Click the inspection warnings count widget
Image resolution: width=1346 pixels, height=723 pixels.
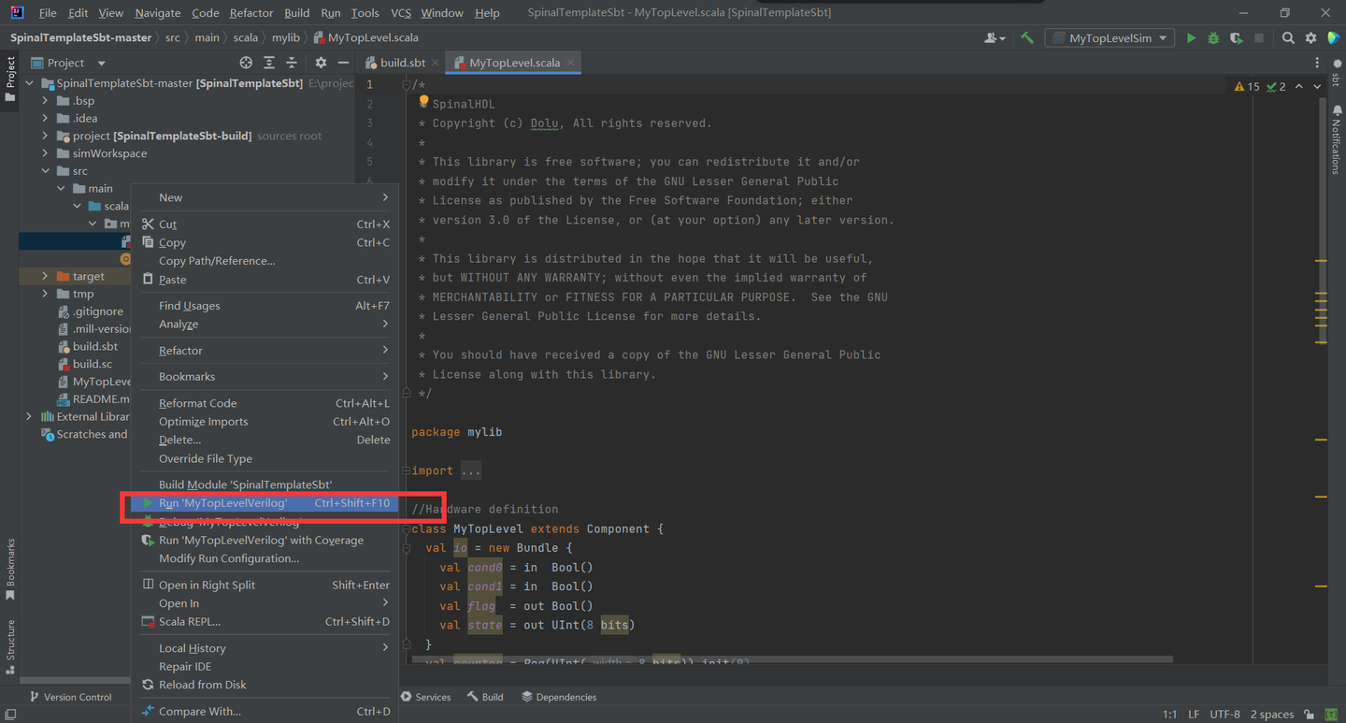(1260, 86)
